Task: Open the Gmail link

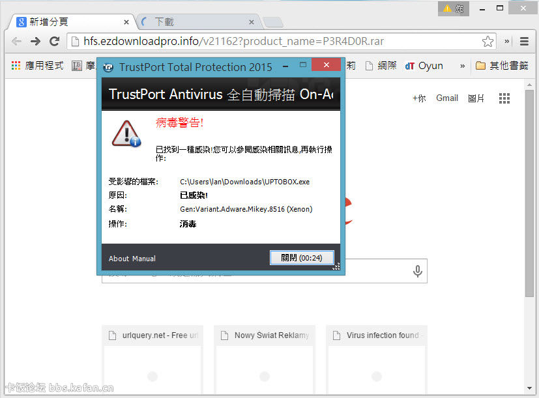Action: pyautogui.click(x=447, y=98)
